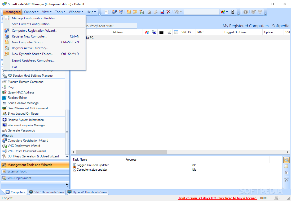Select Export Registered Computers menu entry
The height and width of the screenshot is (201, 291).
pos(45,60)
